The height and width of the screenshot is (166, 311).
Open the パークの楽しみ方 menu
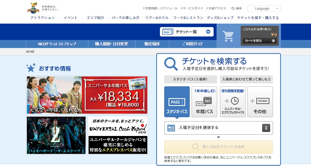(125, 18)
